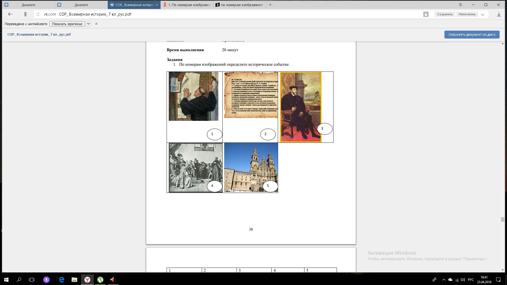The image size is (507, 285).
Task: Expand chevron next to Напечатать
Action: point(483,15)
